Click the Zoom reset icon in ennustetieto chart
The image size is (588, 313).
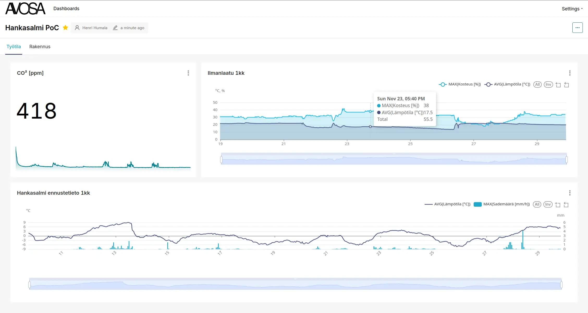tap(566, 205)
